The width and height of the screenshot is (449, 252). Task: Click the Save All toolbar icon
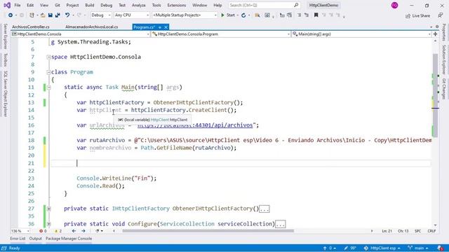pyautogui.click(x=58, y=15)
